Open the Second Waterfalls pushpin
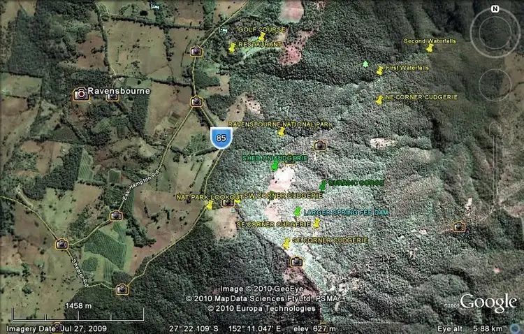524x334 pixels. click(430, 48)
